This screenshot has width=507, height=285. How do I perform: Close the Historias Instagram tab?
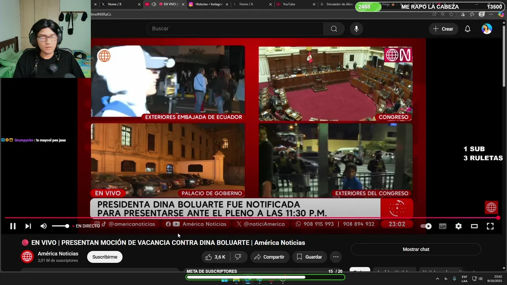pyautogui.click(x=227, y=4)
